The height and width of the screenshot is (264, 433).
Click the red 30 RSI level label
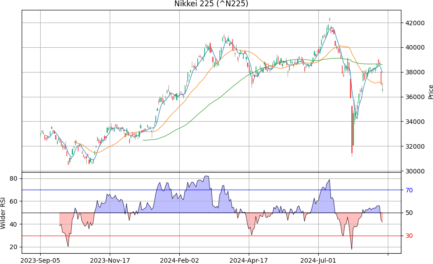[x=409, y=236]
